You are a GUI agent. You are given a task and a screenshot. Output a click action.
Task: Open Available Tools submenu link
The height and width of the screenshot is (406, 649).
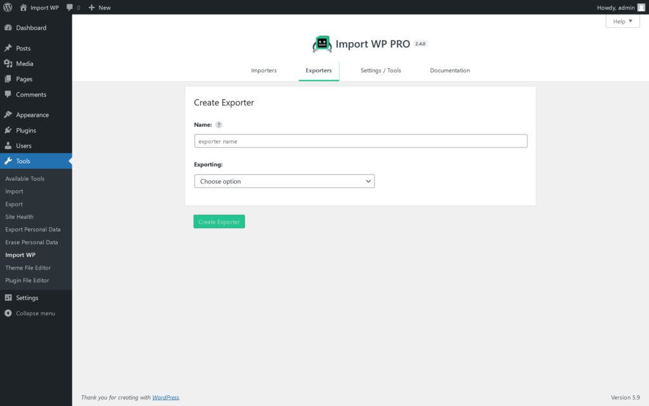click(x=25, y=178)
